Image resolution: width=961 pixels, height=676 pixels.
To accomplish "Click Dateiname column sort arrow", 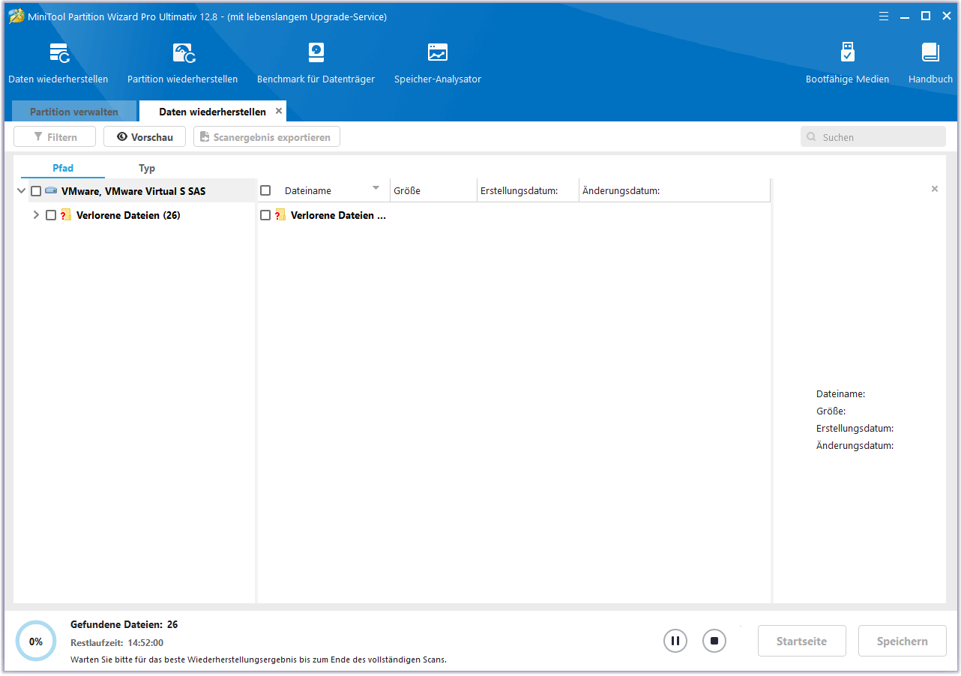I will [x=376, y=188].
